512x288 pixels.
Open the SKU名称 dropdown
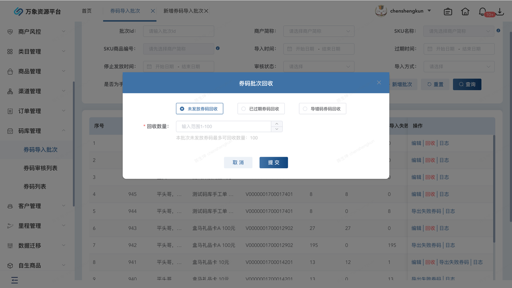[459, 31]
